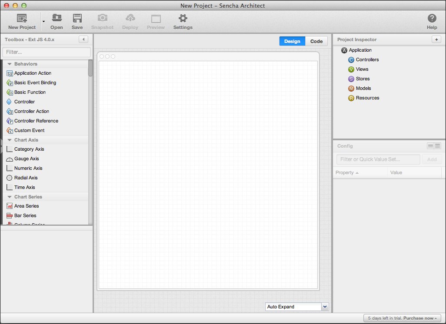Screen dimensions: 446x324
Task: Select the Time Axis icon
Action: click(x=10, y=187)
